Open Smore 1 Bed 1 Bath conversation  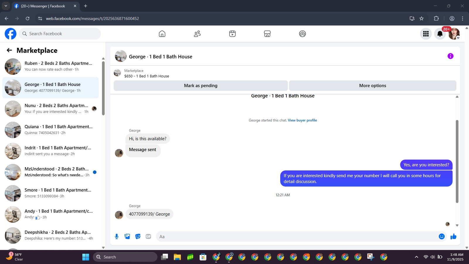(x=50, y=193)
